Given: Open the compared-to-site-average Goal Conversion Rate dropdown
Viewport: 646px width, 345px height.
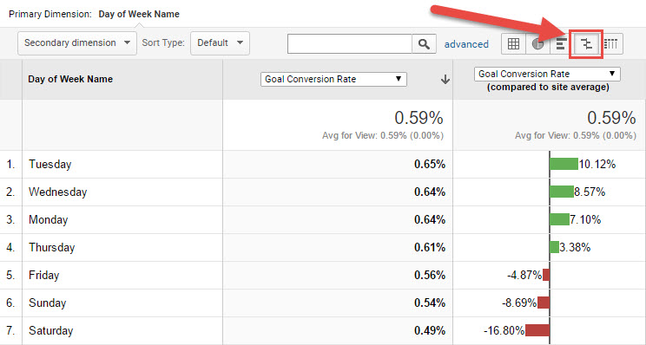Looking at the screenshot, I should [x=547, y=74].
